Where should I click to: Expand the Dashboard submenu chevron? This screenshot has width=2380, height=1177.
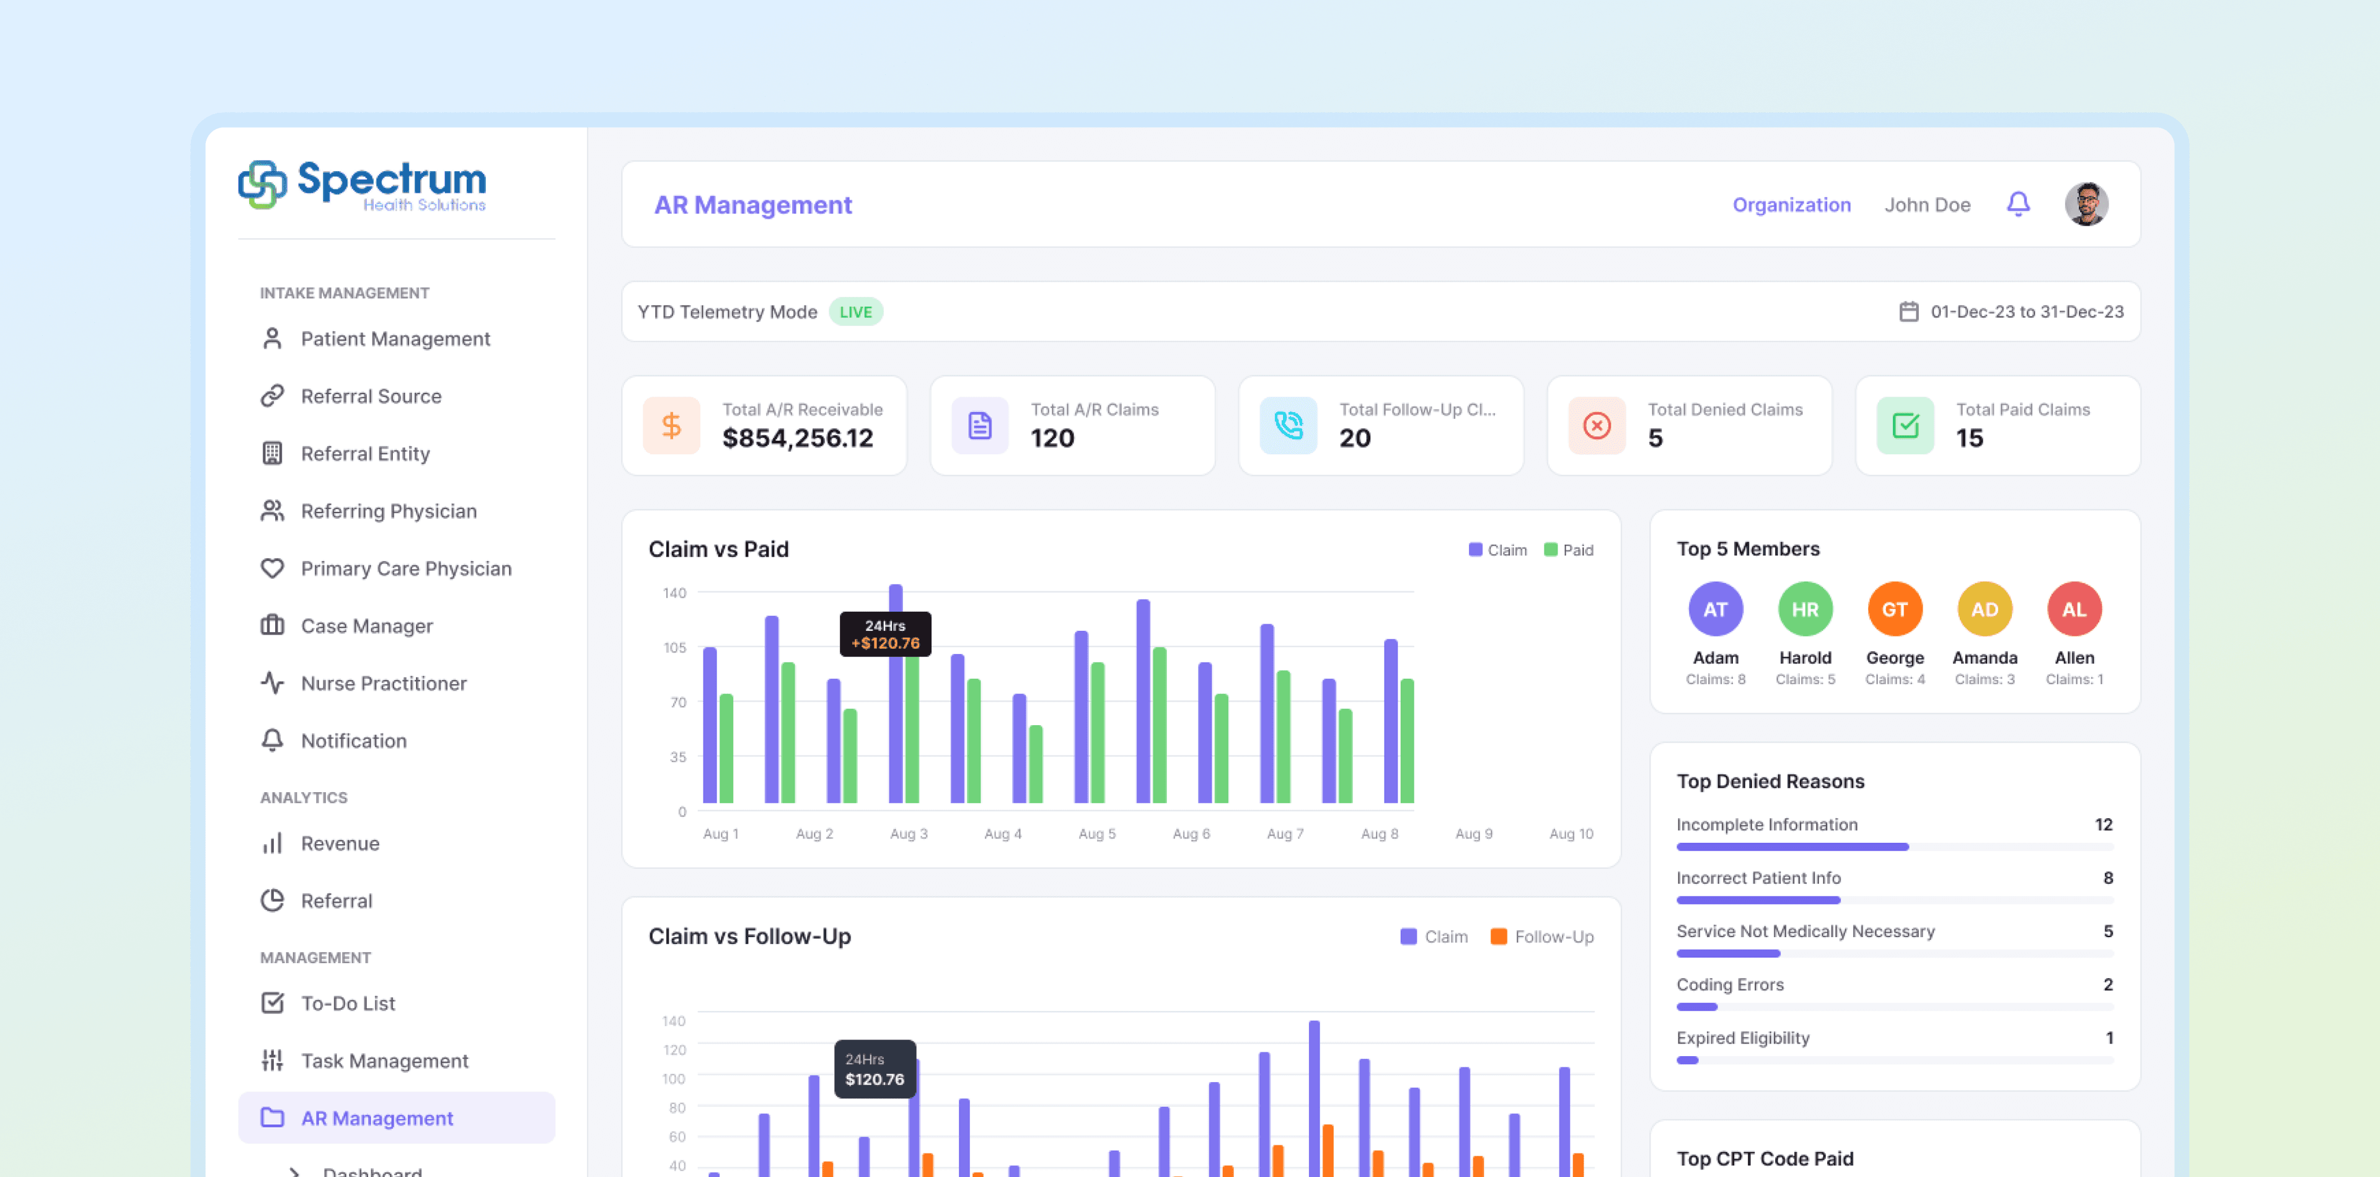(294, 1171)
